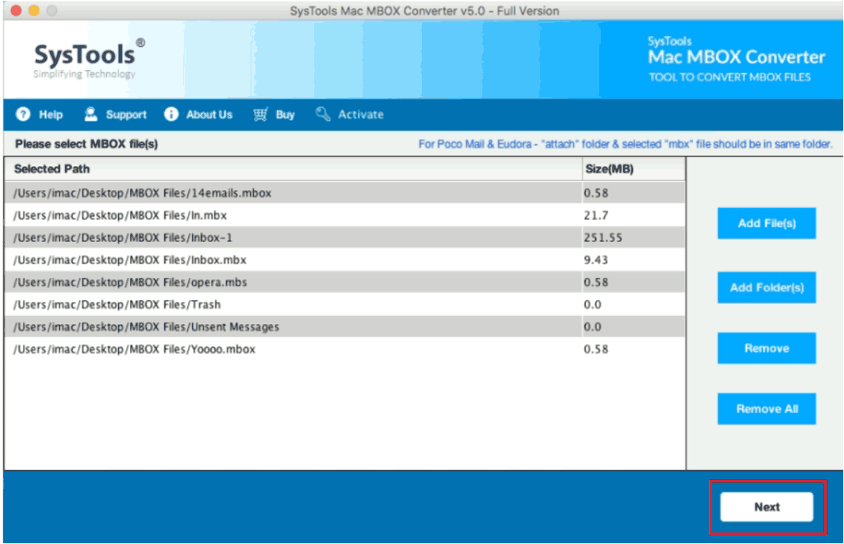This screenshot has width=844, height=544.
Task: Click the 251.55 size value
Action: tap(603, 238)
